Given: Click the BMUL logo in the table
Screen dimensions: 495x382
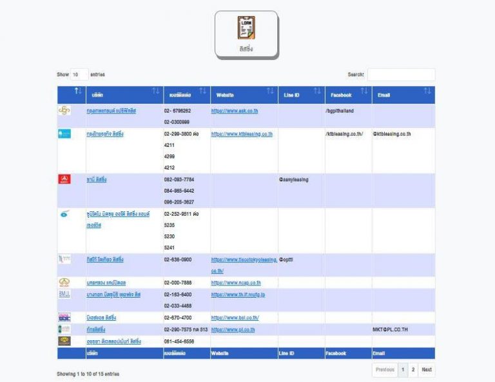Looking at the screenshot, I should 64,294.
